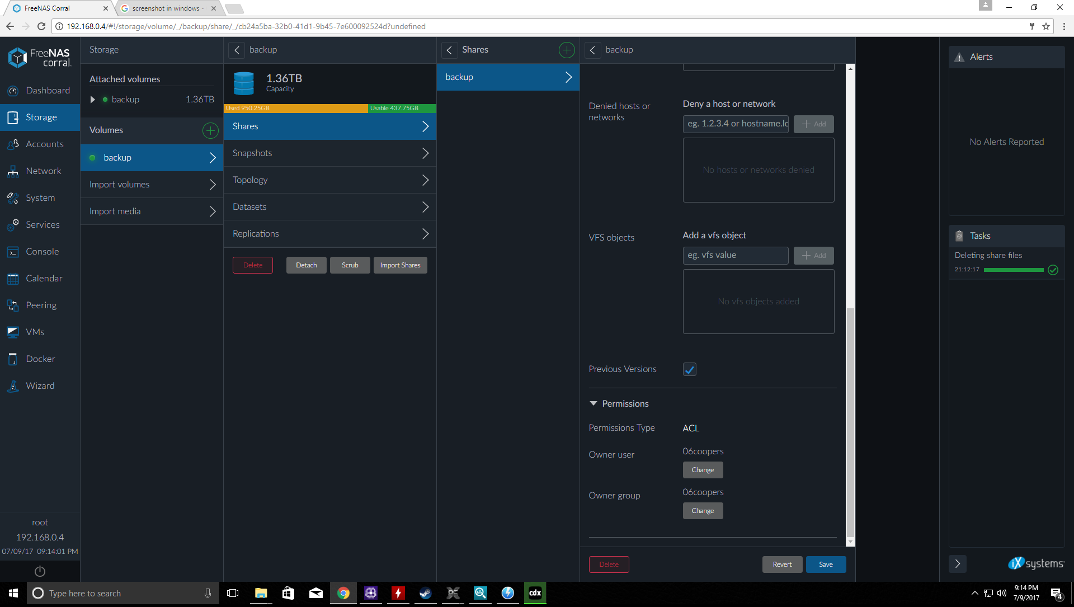Open the Accounts section

coord(40,144)
